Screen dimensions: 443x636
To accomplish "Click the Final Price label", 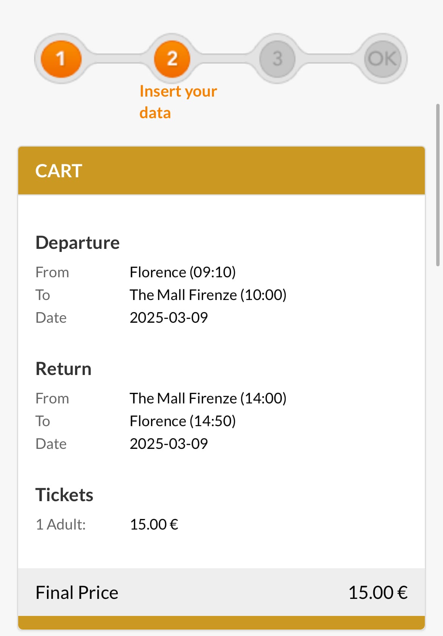I will 77,592.
